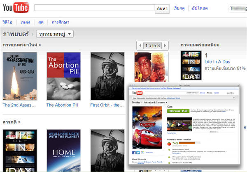Dismiss the notice bar in Cars window
The width and height of the screenshot is (247, 172).
point(234,98)
